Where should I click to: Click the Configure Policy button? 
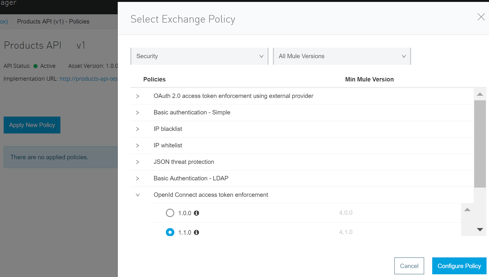point(459,266)
